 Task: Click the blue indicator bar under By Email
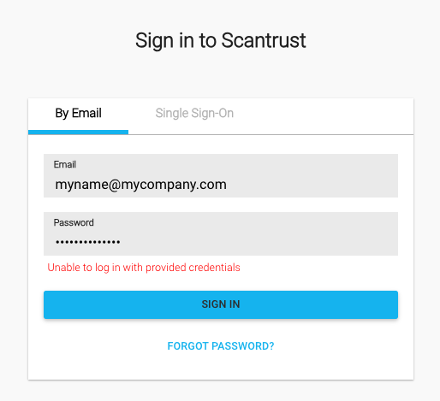78,133
